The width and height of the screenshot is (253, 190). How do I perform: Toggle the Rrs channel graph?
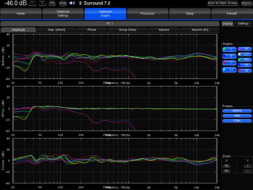245,60
